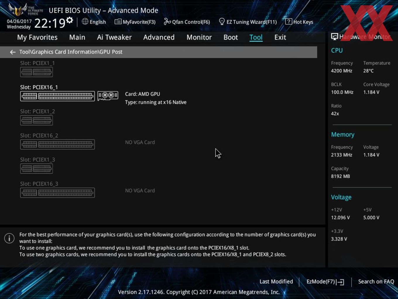Open Search on FAQ link

click(376, 282)
